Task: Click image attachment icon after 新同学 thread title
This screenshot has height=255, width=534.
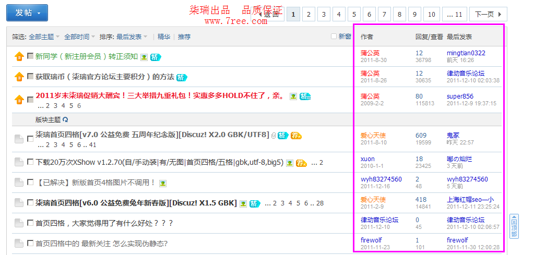Action: tap(145, 57)
